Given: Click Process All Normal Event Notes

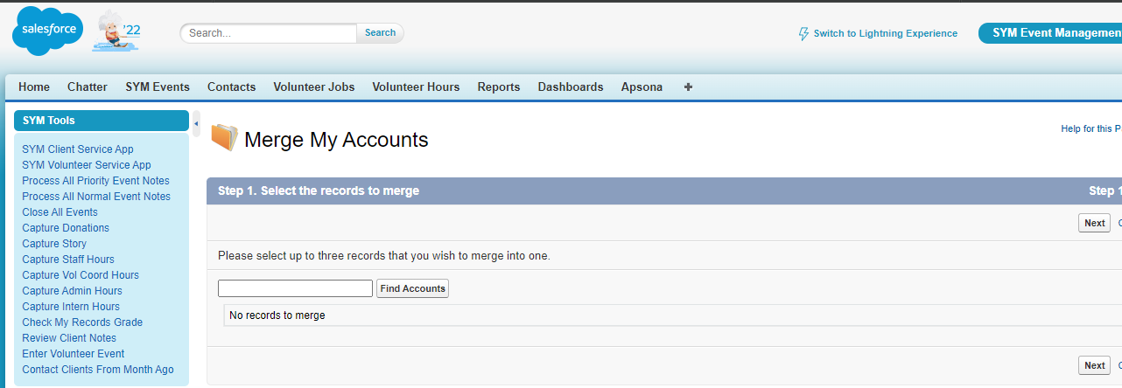Looking at the screenshot, I should [96, 197].
